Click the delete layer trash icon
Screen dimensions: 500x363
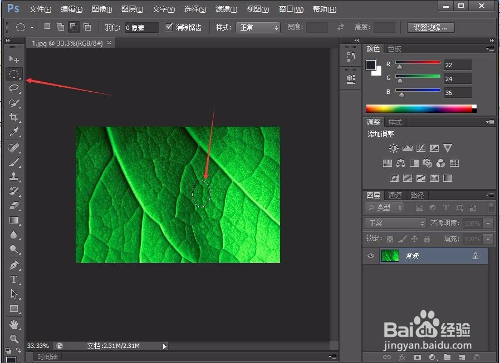(477, 357)
